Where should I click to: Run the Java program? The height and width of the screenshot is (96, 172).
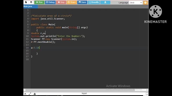click(40, 2)
